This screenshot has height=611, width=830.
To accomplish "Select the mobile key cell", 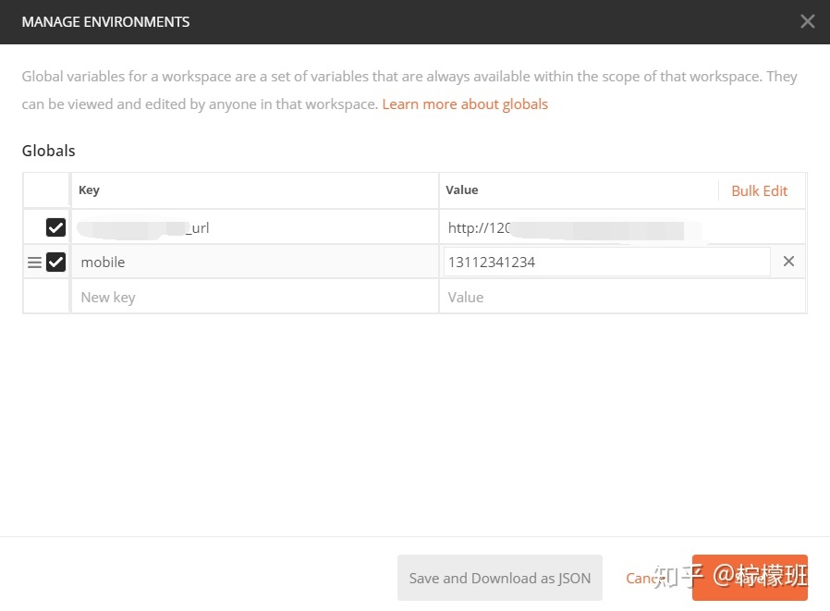I will [x=254, y=262].
